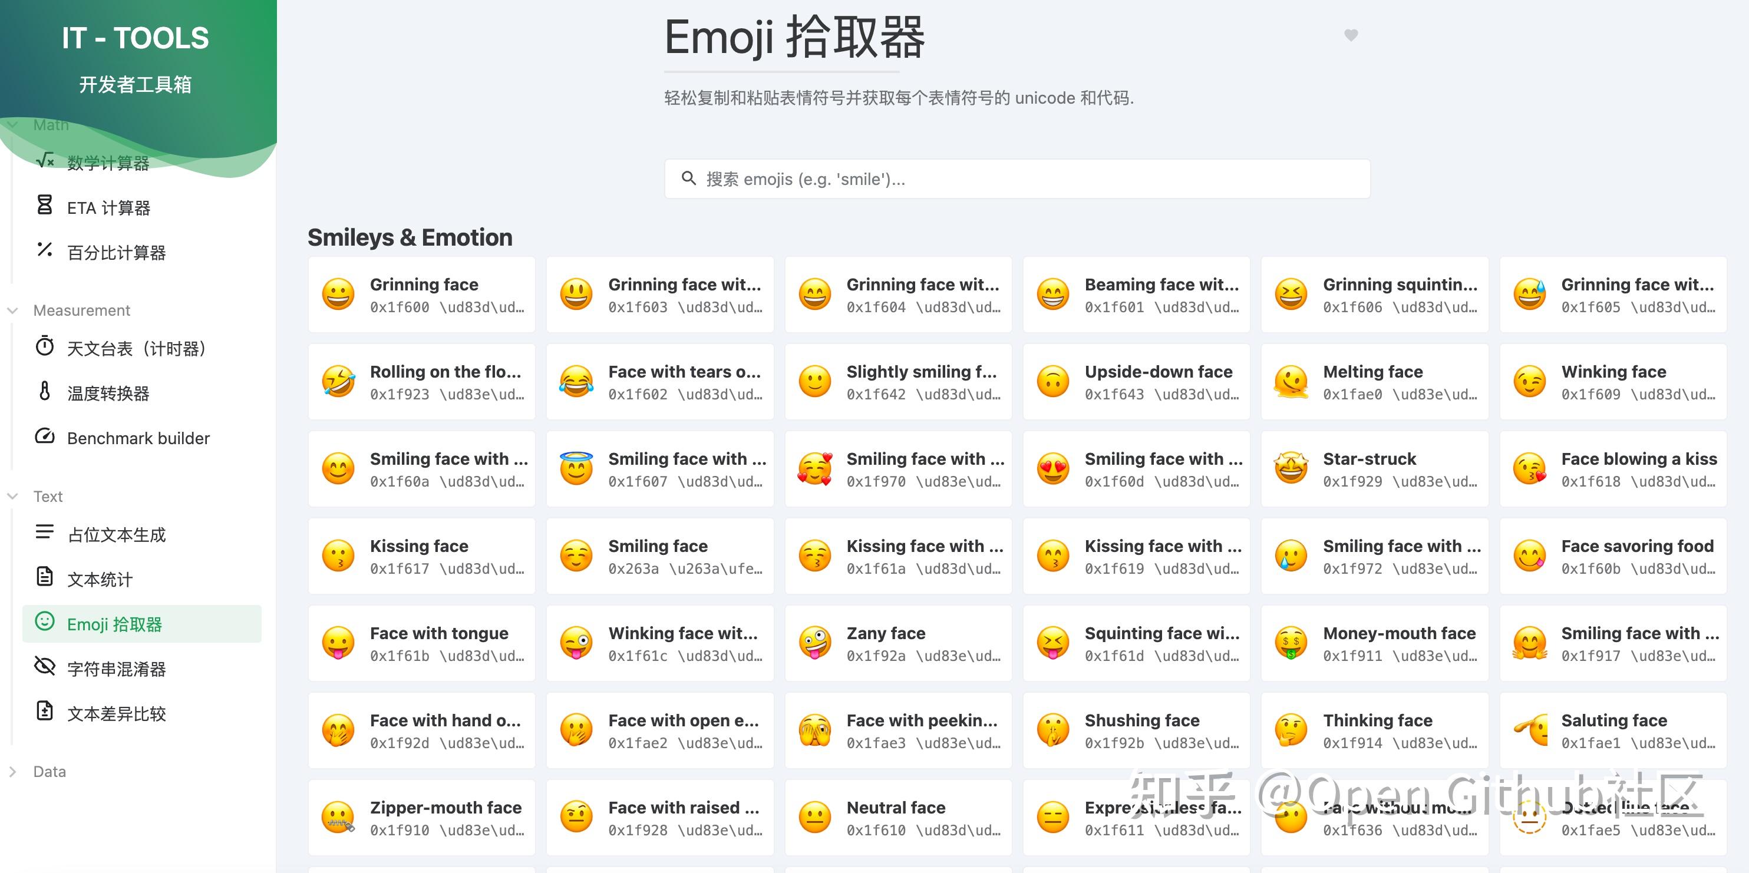The width and height of the screenshot is (1749, 873).
Task: Expand the Data section in sidebar
Action: 13,771
